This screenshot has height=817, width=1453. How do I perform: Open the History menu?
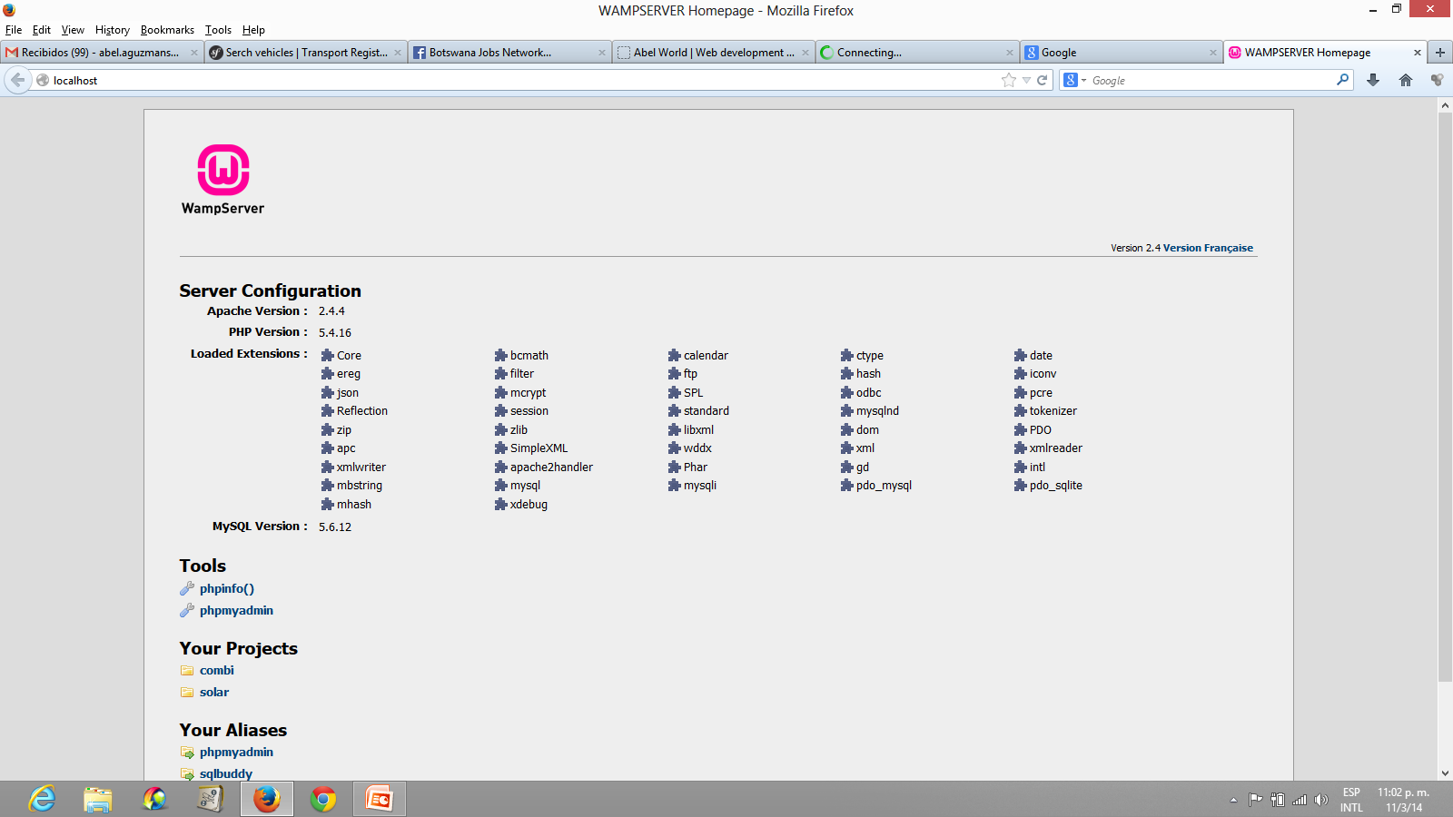click(113, 30)
